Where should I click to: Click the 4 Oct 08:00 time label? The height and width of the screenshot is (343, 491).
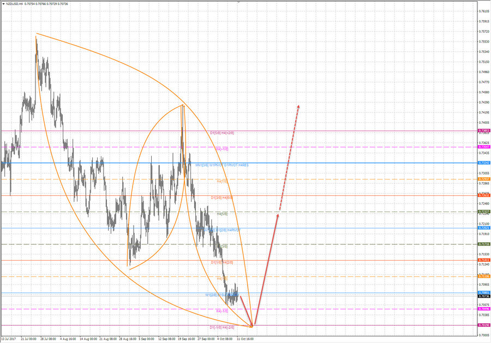pos(225,339)
